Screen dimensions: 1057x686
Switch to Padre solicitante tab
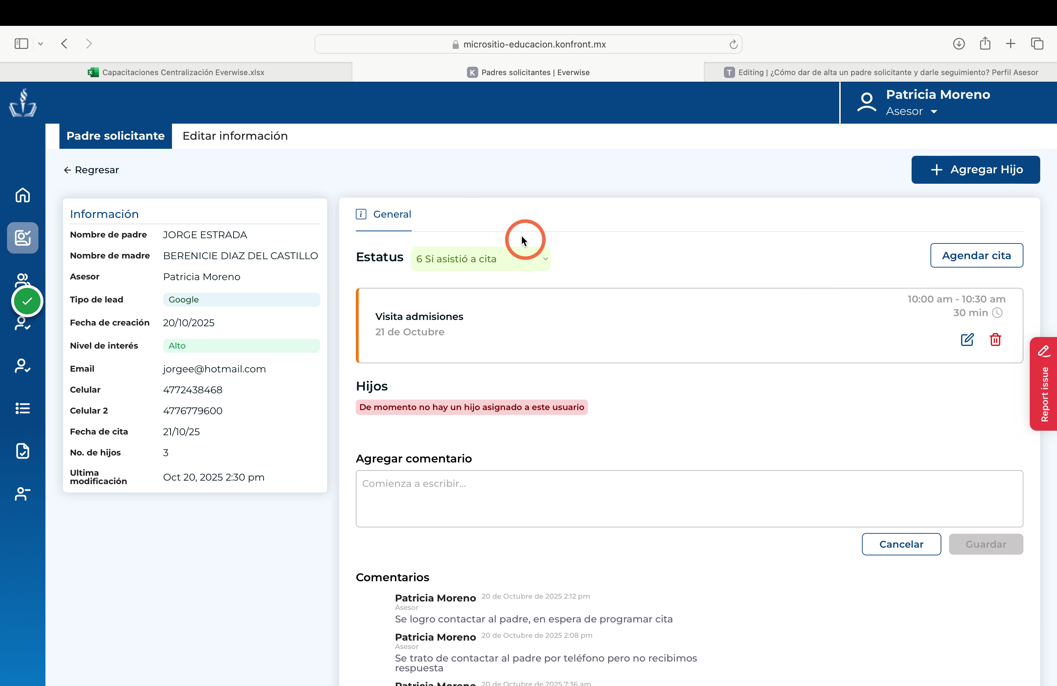115,136
